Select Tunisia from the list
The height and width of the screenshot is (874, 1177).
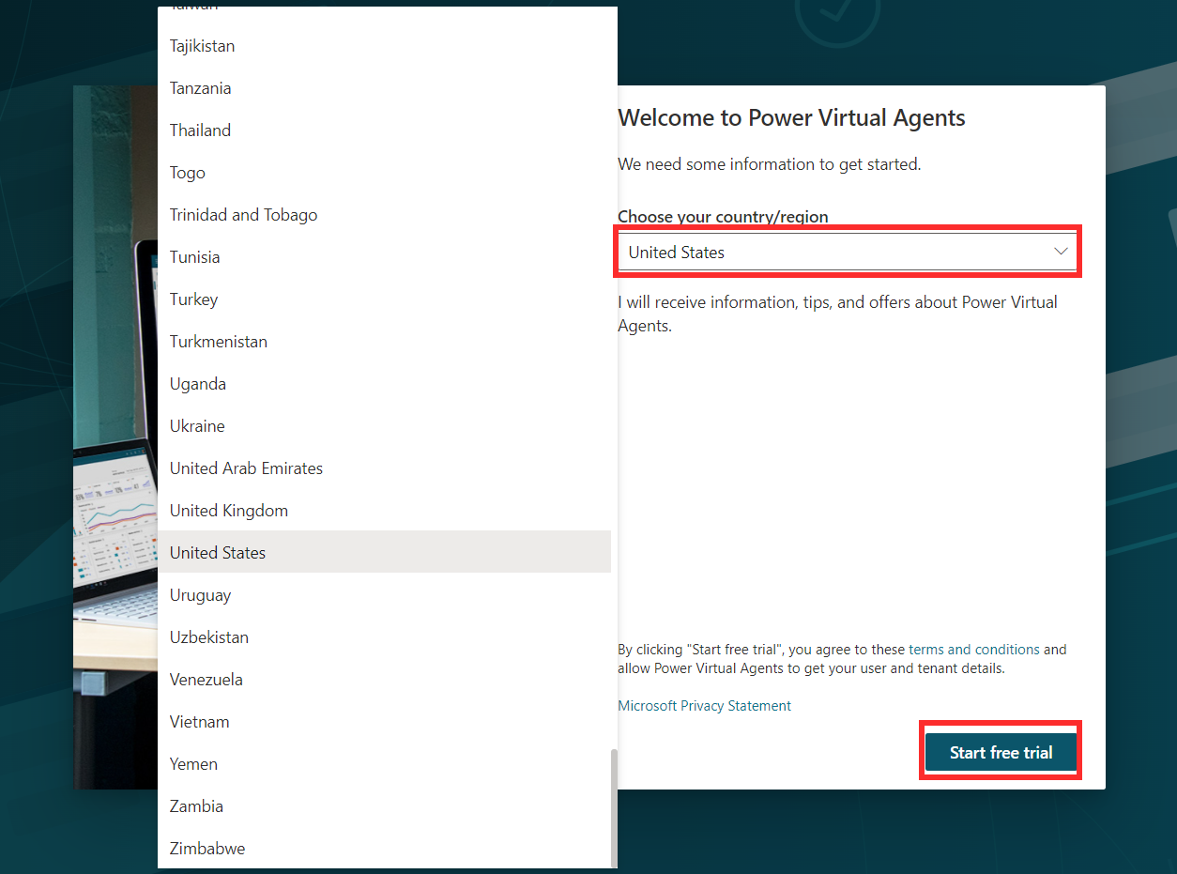click(x=384, y=257)
